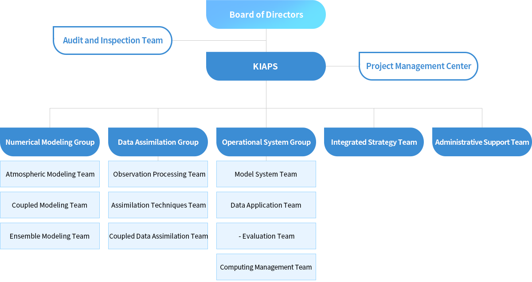Select the Audit and Inspection Team box

click(x=113, y=40)
